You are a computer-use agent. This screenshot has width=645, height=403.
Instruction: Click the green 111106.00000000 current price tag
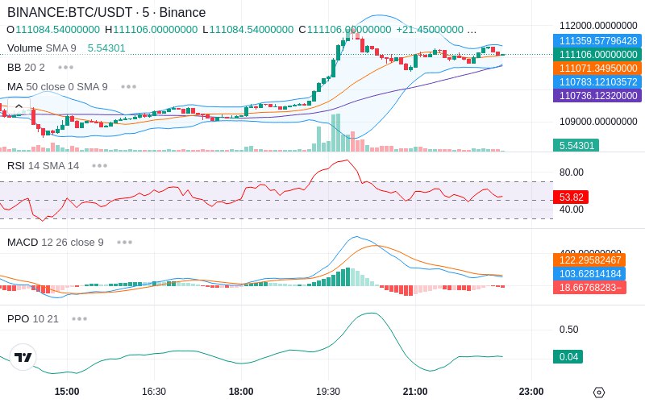coord(597,54)
